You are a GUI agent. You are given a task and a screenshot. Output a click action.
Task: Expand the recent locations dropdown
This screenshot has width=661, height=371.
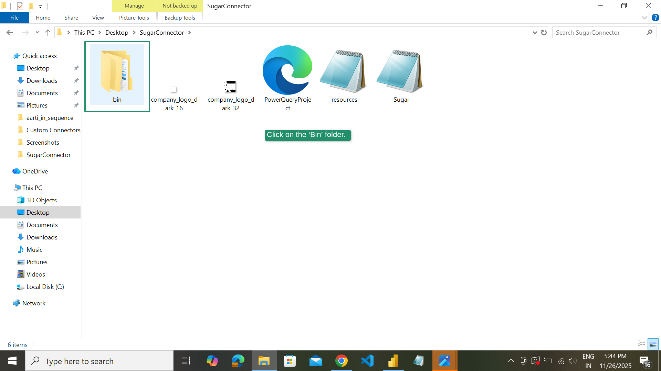37,32
